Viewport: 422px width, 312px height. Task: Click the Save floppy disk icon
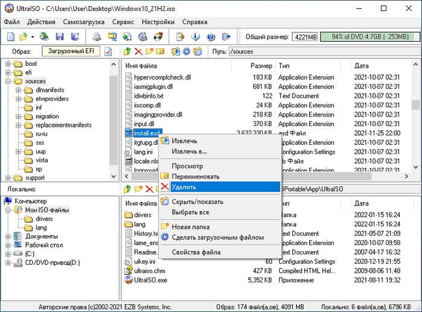tap(59, 37)
